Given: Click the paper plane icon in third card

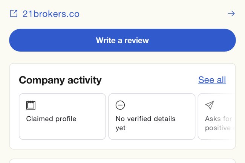Looking at the screenshot, I should 210,105.
